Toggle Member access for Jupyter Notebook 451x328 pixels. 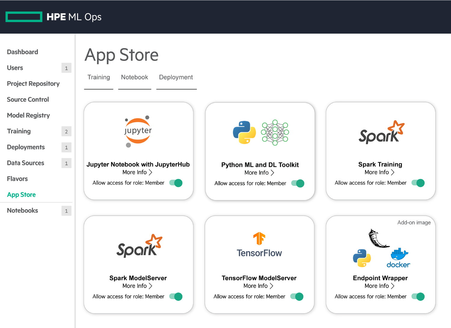pos(176,183)
